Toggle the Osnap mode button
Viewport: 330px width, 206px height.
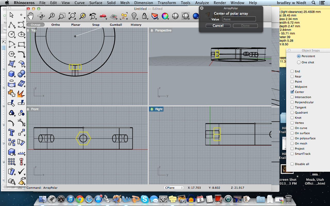coord(35,25)
